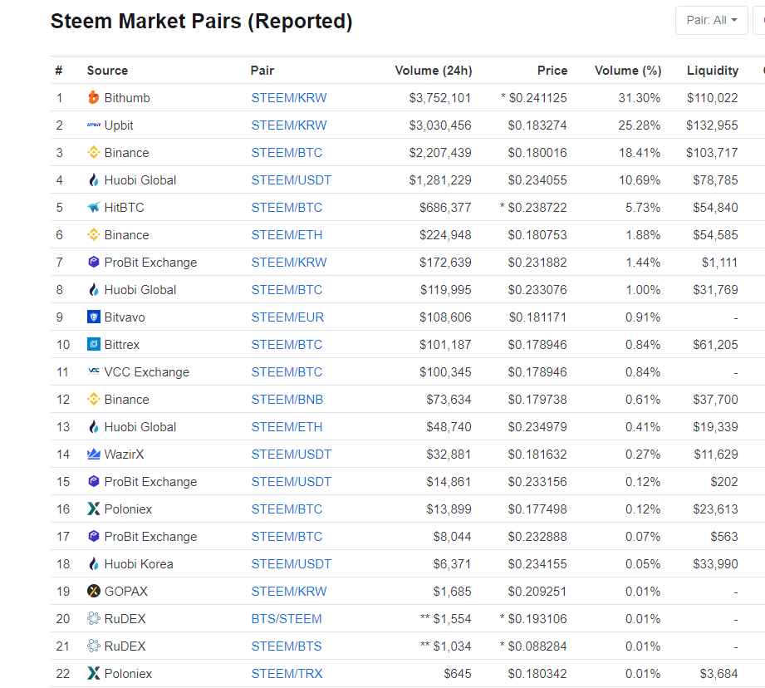This screenshot has height=688, width=765.
Task: Open the Bittrex exchange name
Action: [x=122, y=344]
